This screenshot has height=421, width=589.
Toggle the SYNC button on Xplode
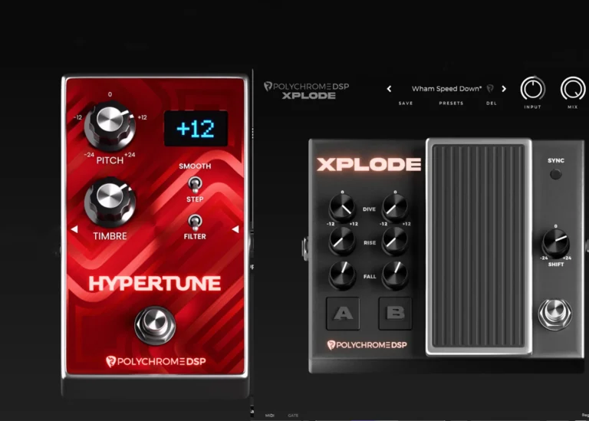point(555,174)
